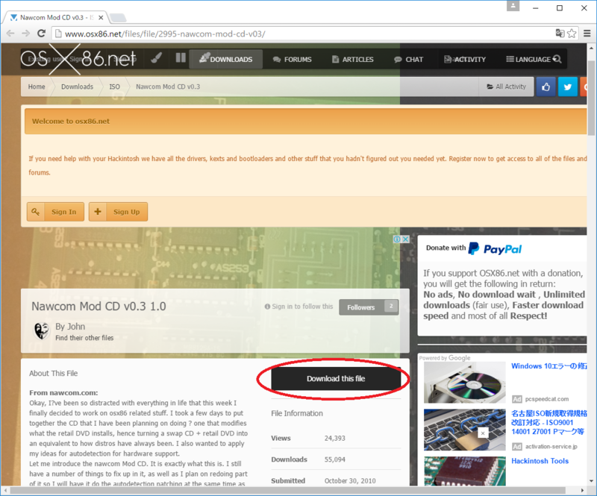Click the OSx86.net site logo
Viewport: 597px width, 496px height.
point(78,59)
